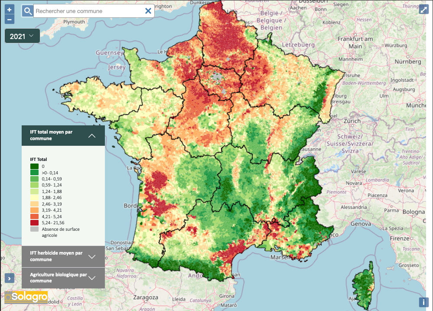Click the magnifier search icon
This screenshot has width=433, height=311.
(28, 11)
